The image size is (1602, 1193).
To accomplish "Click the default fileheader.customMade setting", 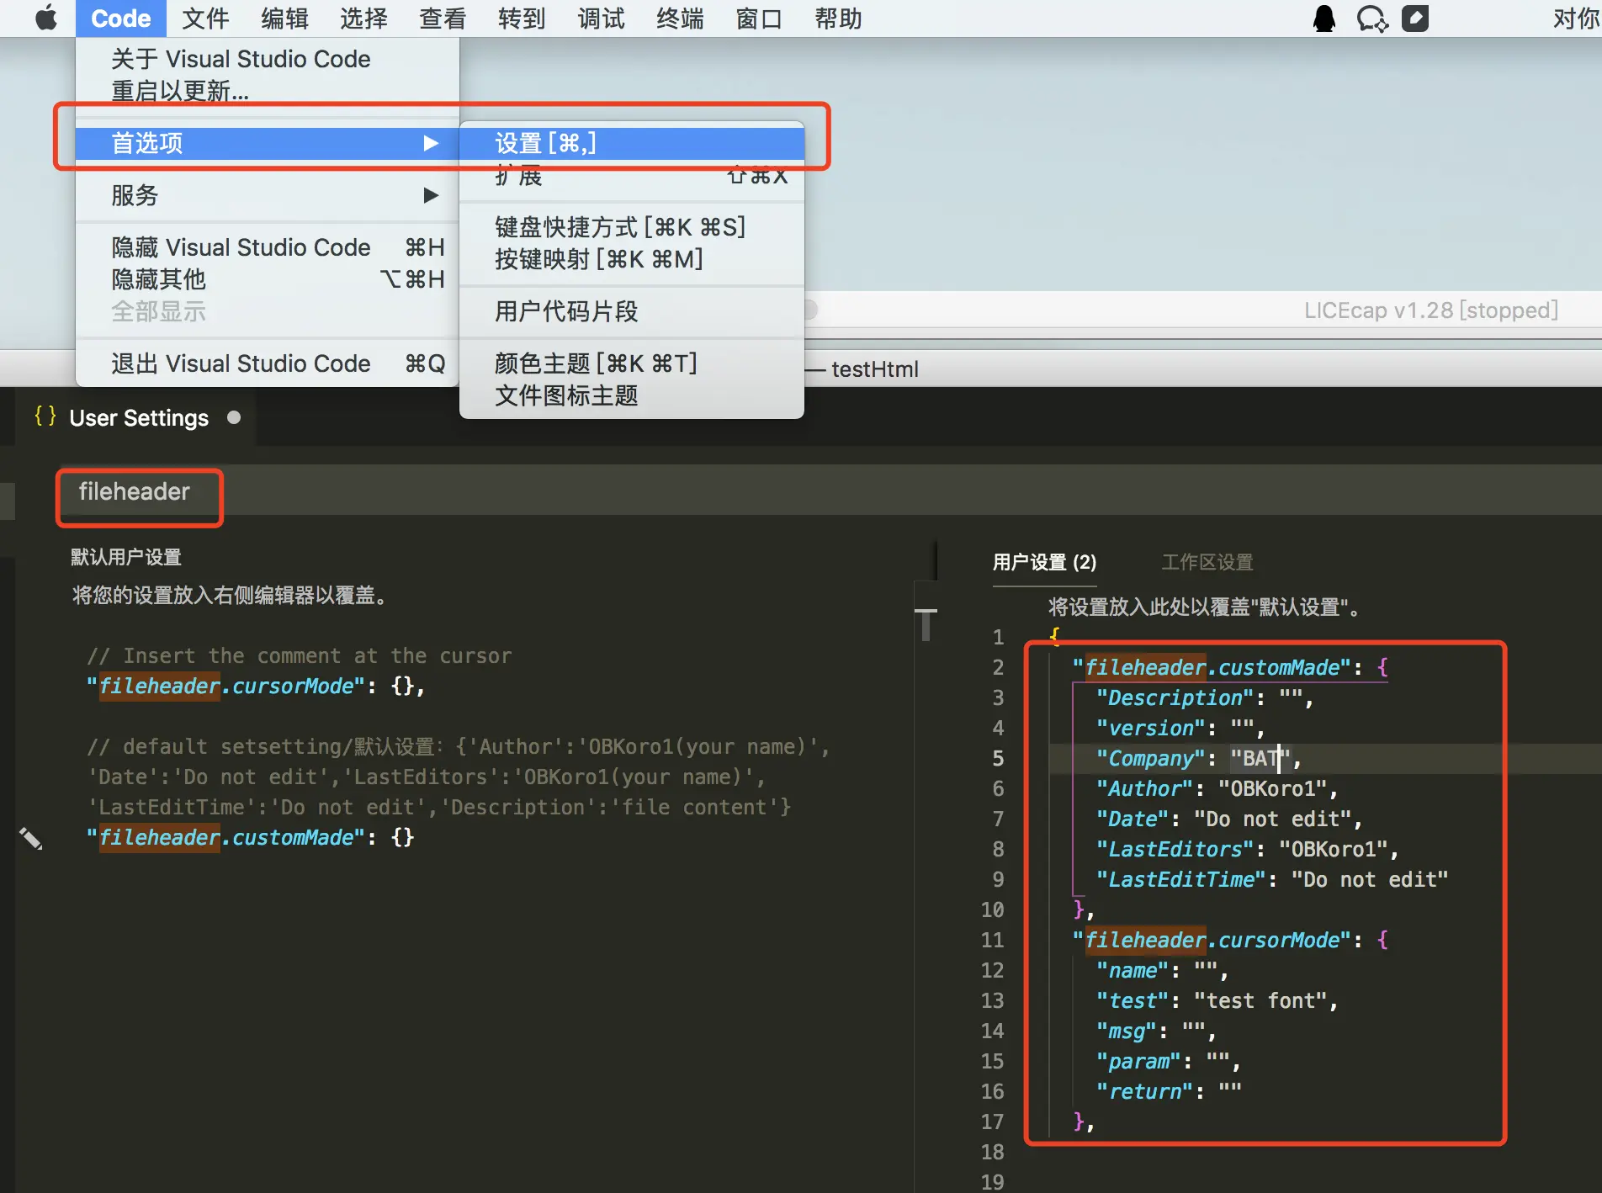I will click(251, 838).
